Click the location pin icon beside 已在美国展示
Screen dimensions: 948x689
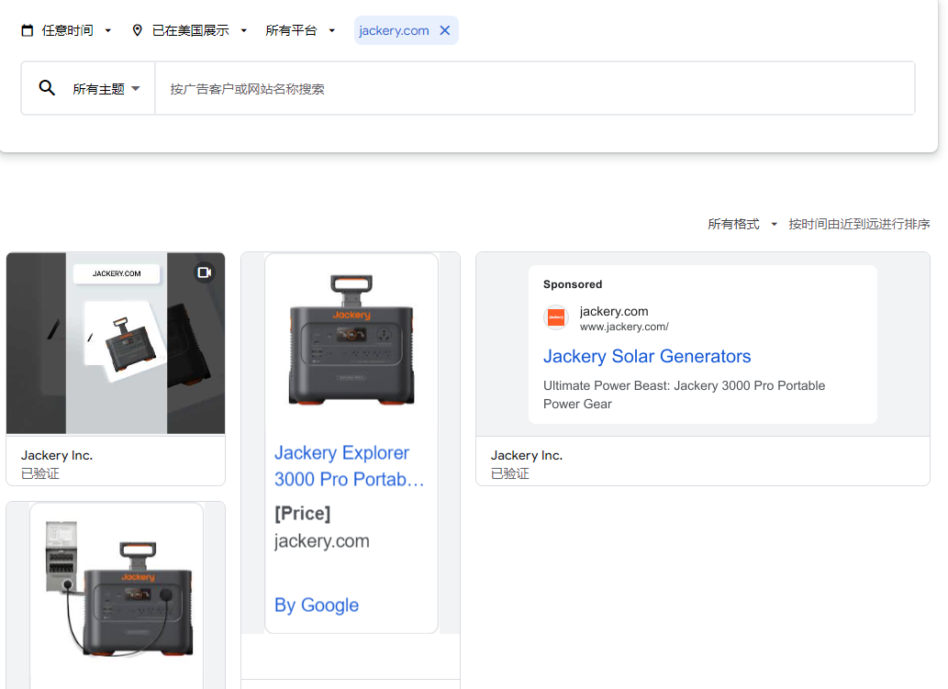pos(138,29)
